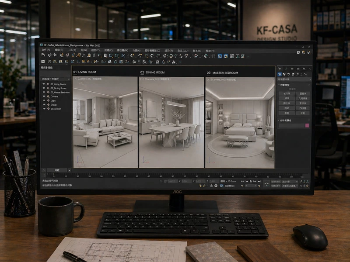
Task: Click the Create (+) tab in command panel
Action: pos(280,69)
